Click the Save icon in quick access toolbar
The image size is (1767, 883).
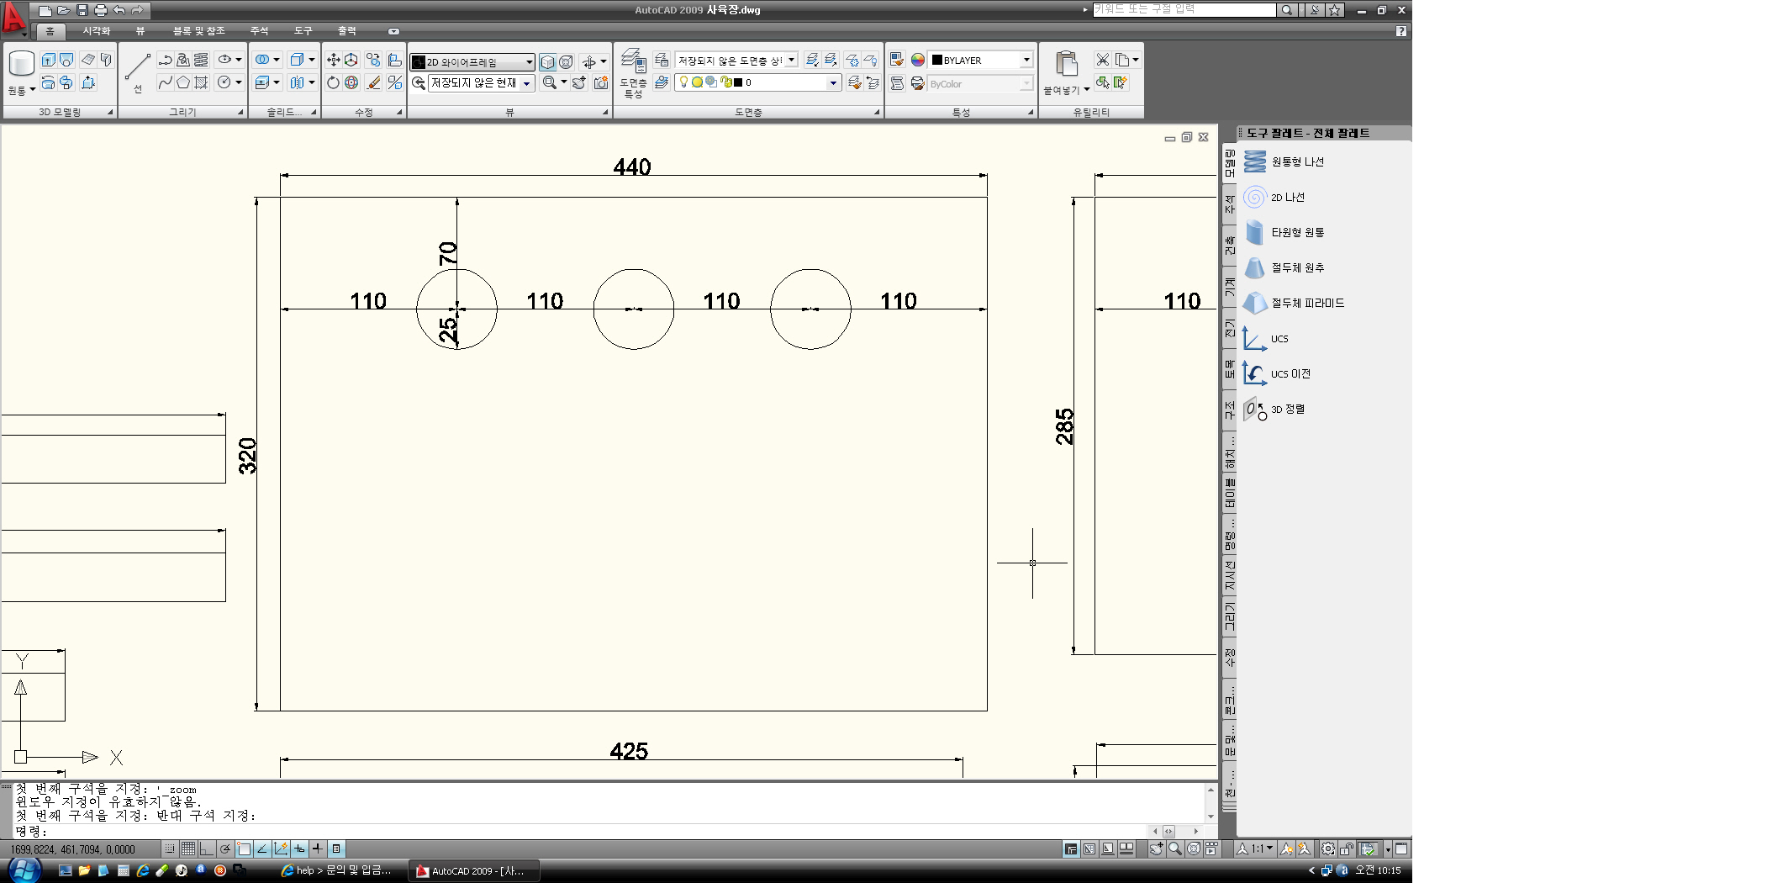click(82, 10)
